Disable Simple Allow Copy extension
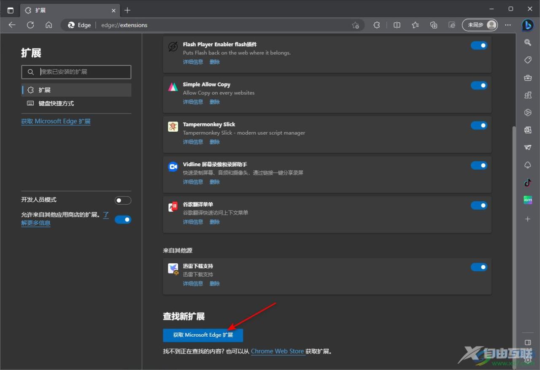540x370 pixels. coord(479,85)
